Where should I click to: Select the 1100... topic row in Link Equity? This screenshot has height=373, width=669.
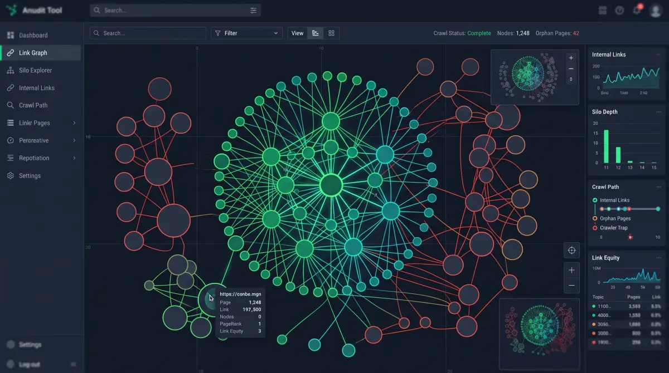[627, 306]
